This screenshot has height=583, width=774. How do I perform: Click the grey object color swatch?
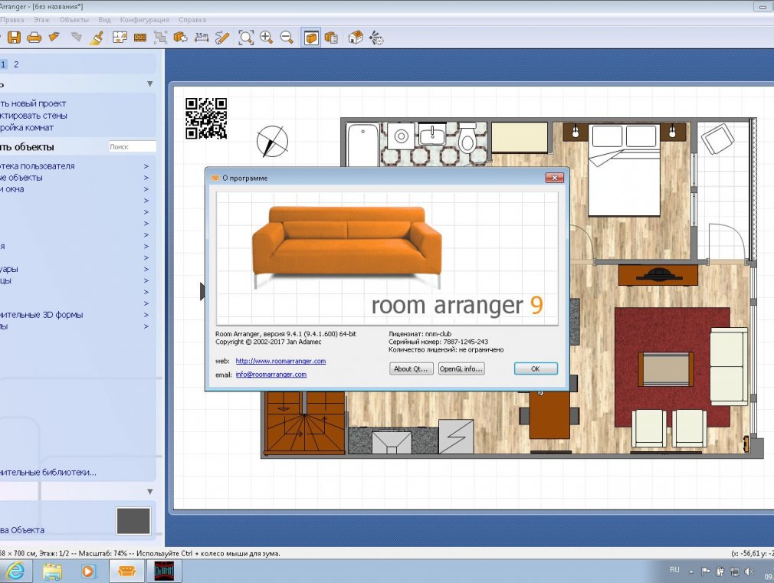pos(133,521)
